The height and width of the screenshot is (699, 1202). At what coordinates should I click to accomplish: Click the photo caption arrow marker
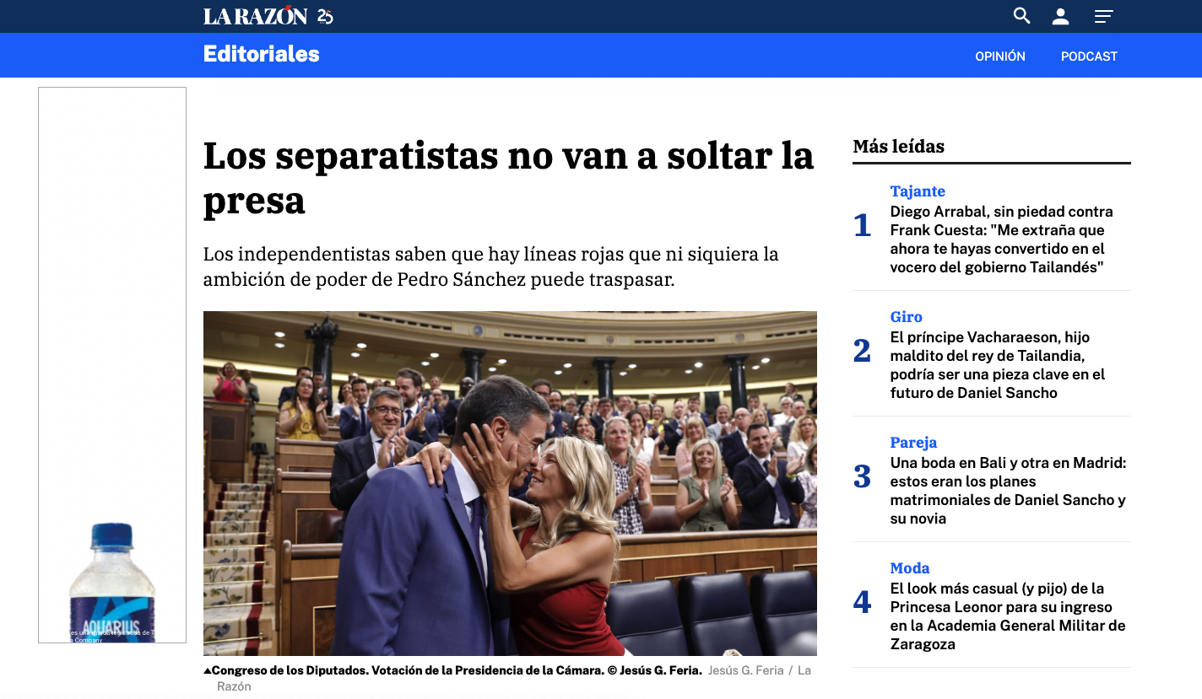click(208, 671)
